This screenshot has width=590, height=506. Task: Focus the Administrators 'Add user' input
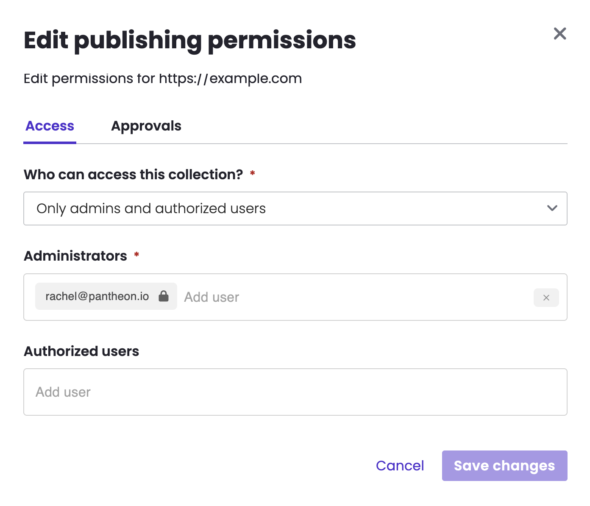click(x=356, y=297)
